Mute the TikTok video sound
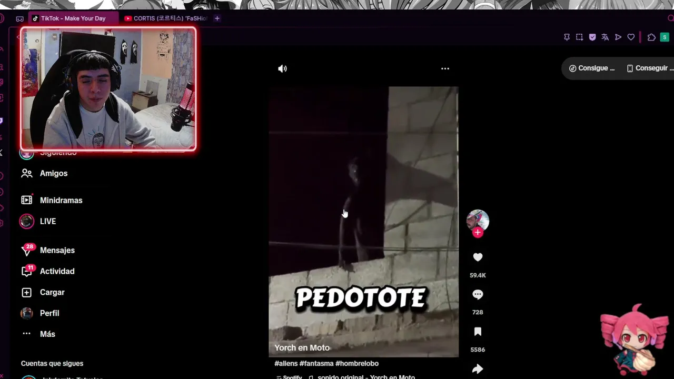 click(283, 68)
